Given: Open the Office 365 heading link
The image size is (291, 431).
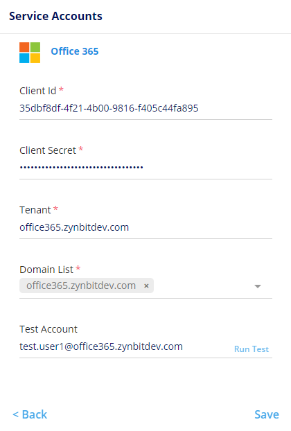Looking at the screenshot, I should tap(75, 51).
